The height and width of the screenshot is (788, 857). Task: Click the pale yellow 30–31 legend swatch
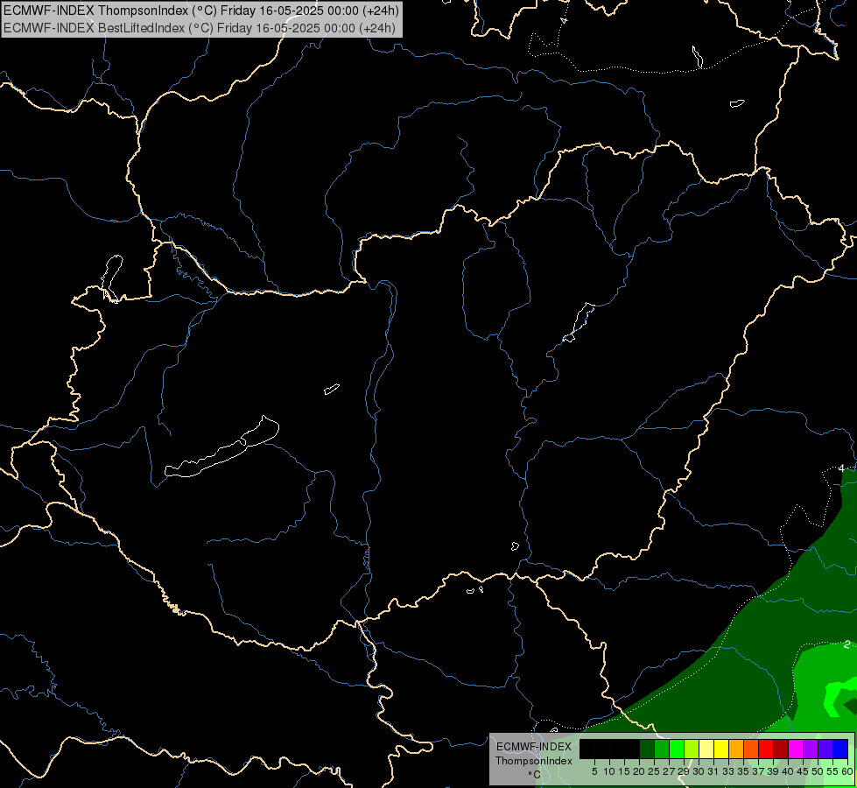click(x=706, y=749)
